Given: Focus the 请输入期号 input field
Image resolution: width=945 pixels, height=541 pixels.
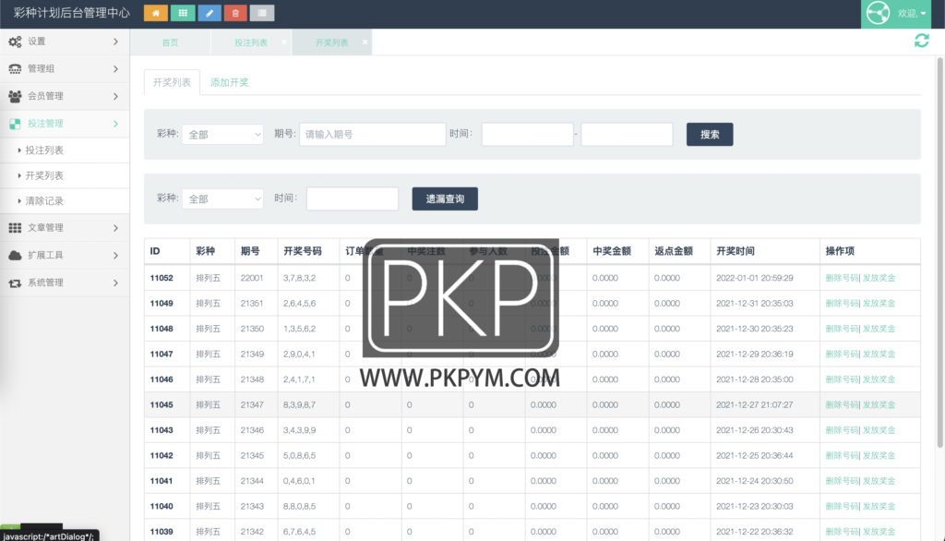Looking at the screenshot, I should coord(373,135).
